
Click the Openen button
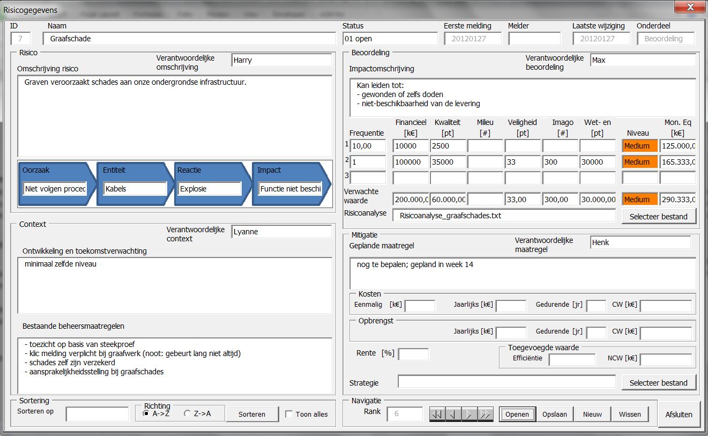tap(517, 414)
